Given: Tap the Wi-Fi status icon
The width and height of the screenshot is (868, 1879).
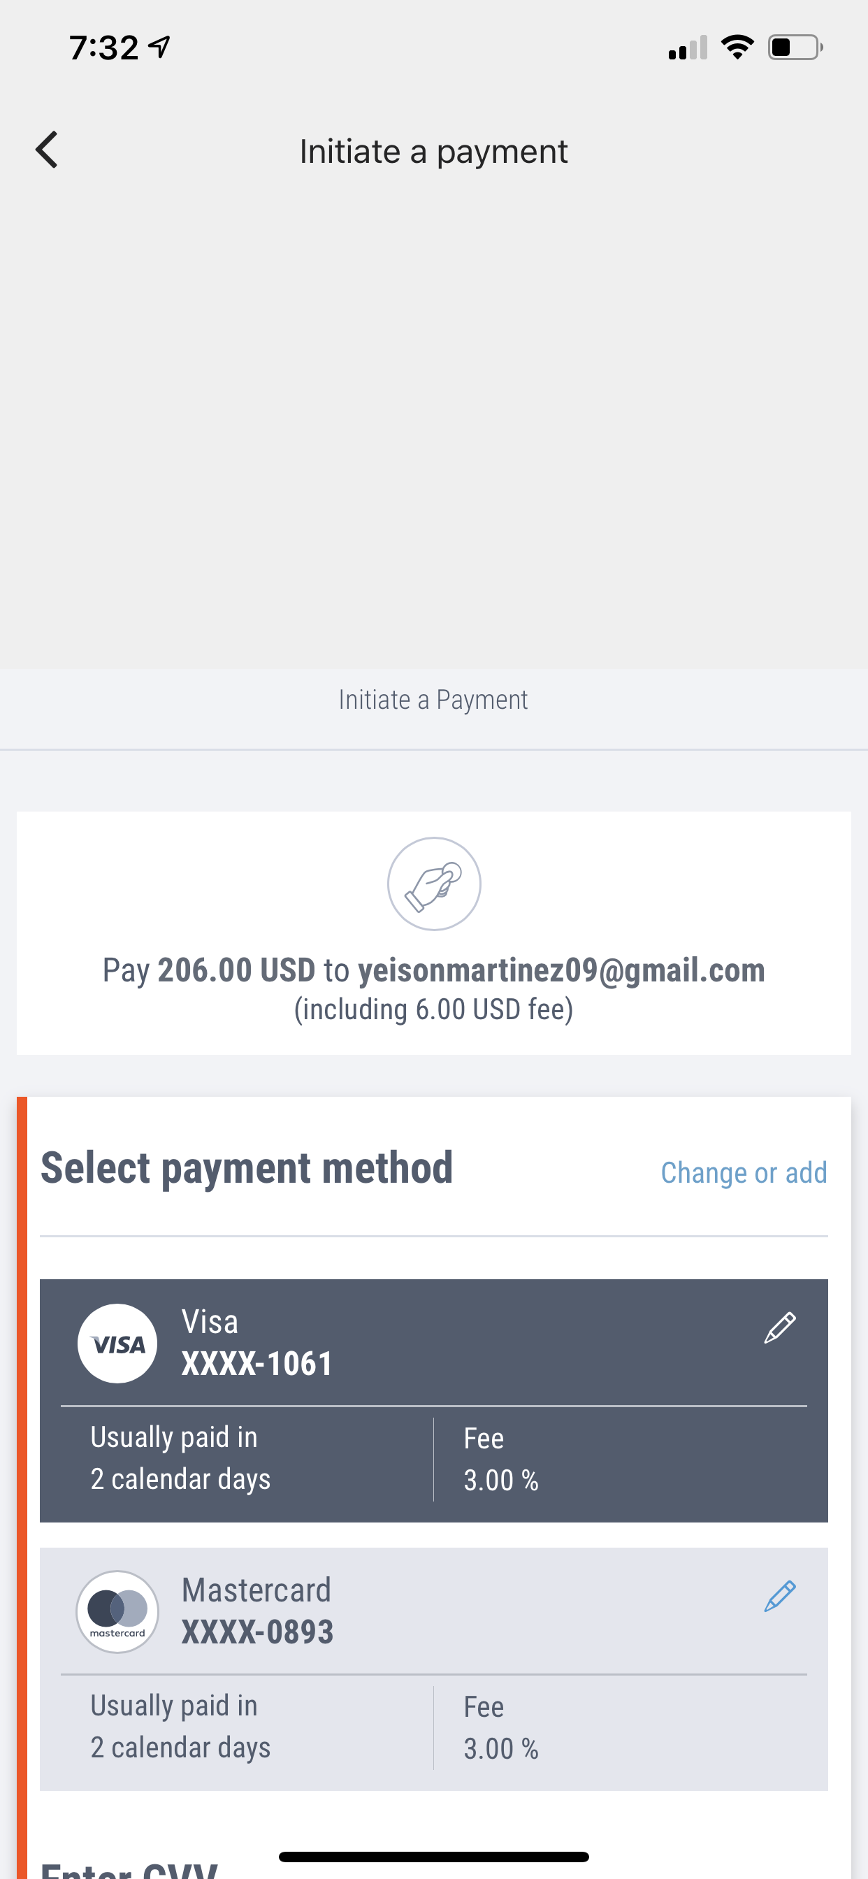Looking at the screenshot, I should coord(737,48).
